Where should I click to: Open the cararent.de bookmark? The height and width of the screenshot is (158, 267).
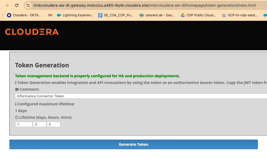point(157,15)
